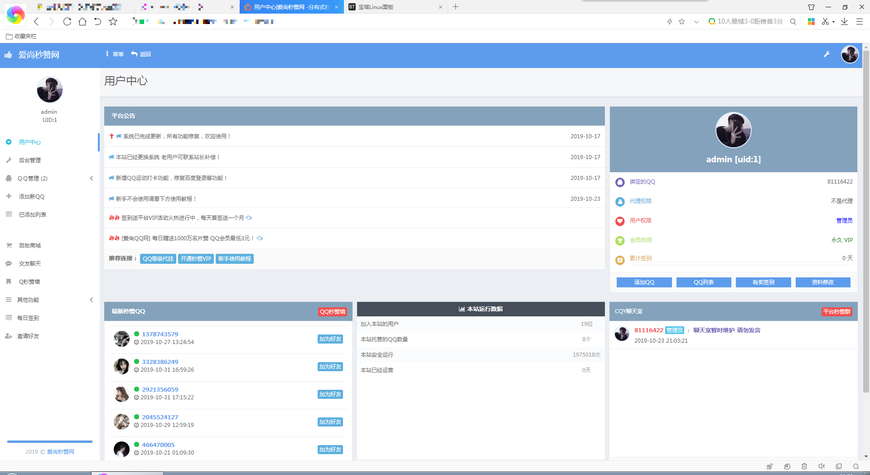
Task: Click the address bar search magnifier icon
Action: (793, 21)
